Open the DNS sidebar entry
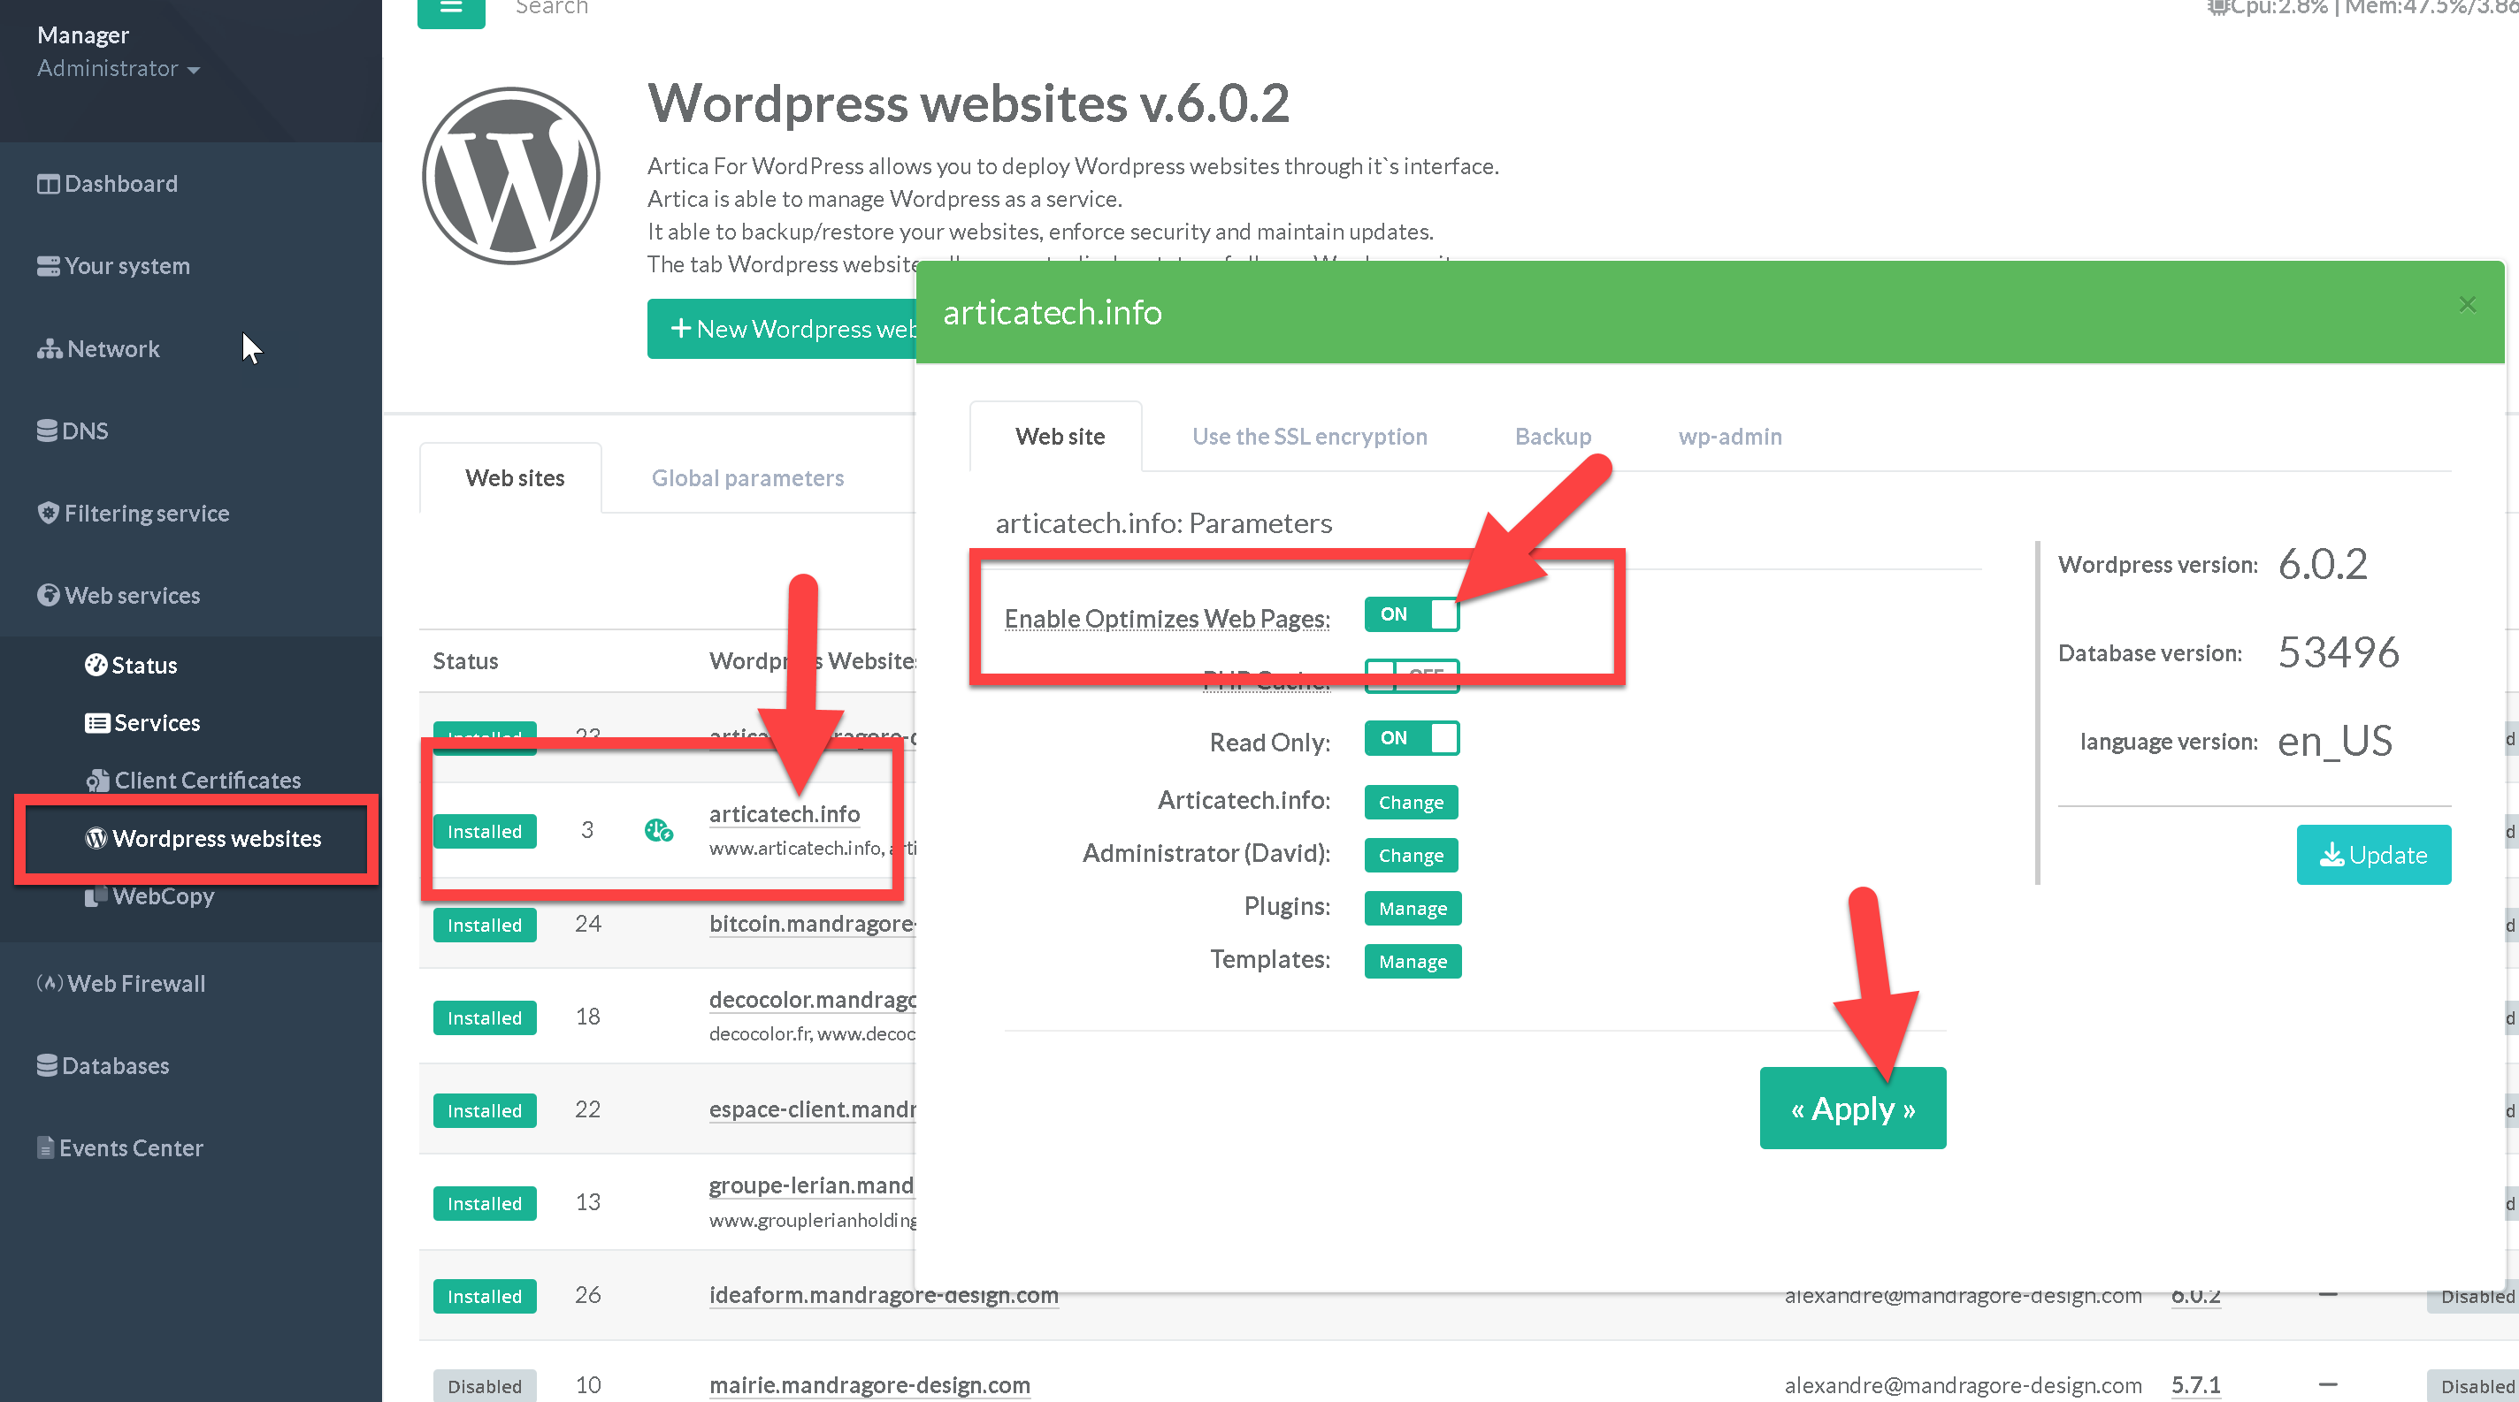The image size is (2519, 1402). coord(73,431)
